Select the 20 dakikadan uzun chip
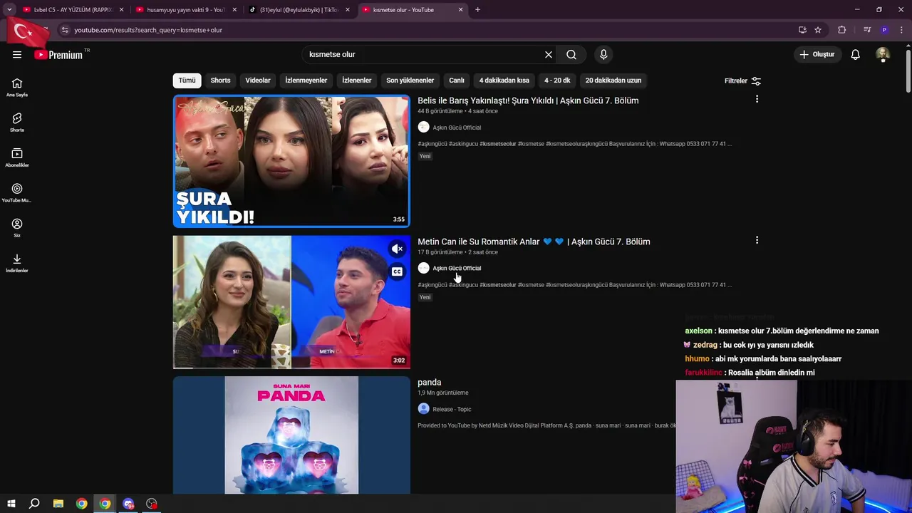 613,81
